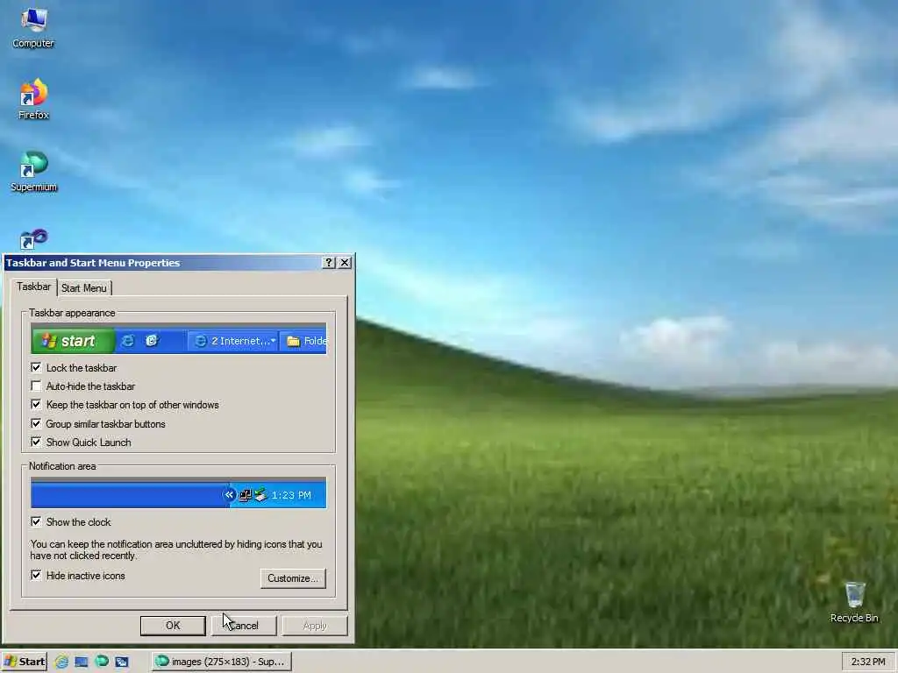Toggle the Show the clock checkbox

pos(36,521)
